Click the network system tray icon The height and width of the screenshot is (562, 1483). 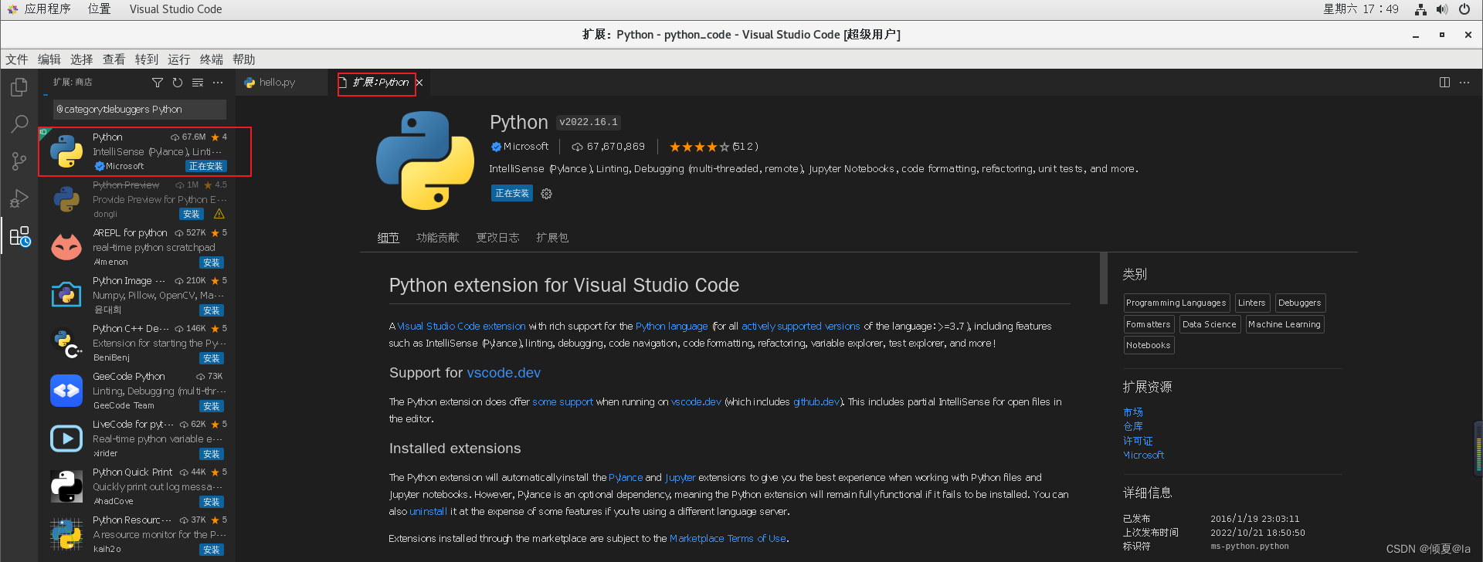1420,9
